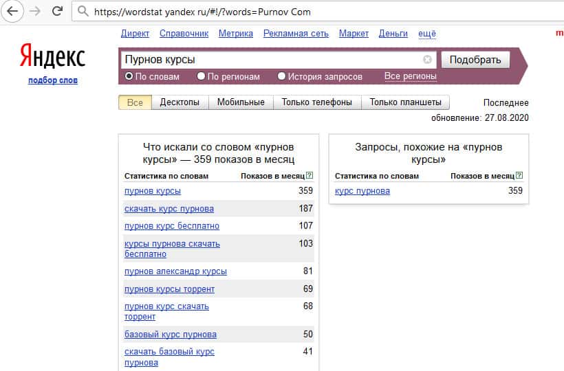Screen dimensions: 564x371
Task: Select the По регионам radio button
Action: [x=201, y=76]
